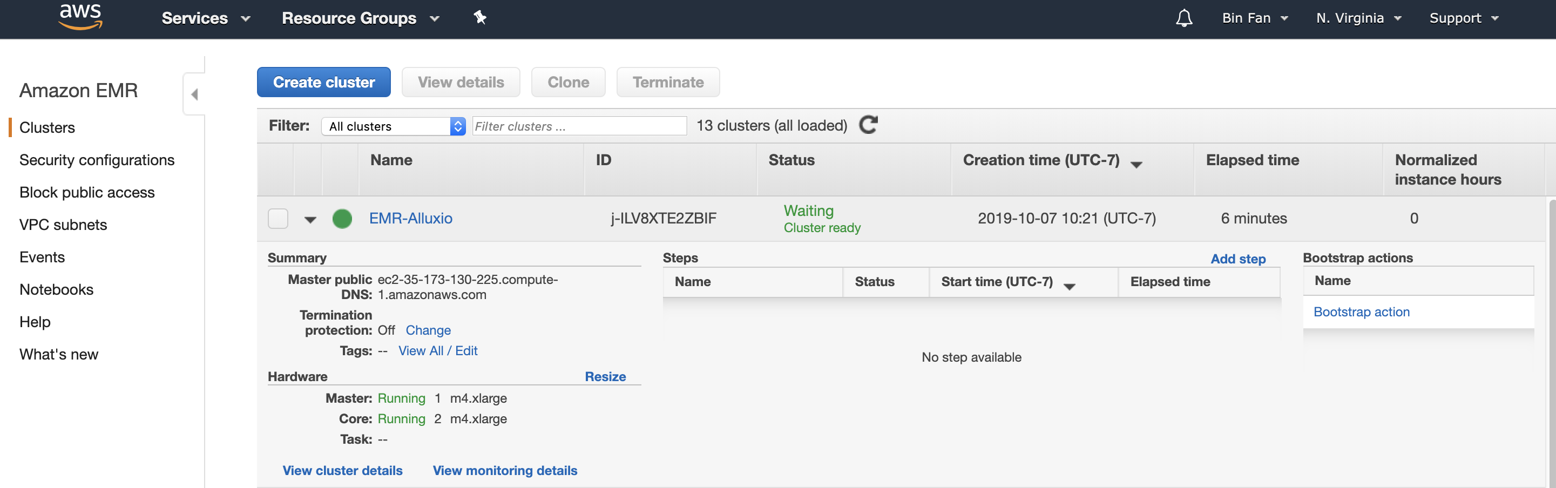Click the Resize hardware link
This screenshot has height=488, width=1556.
click(x=605, y=376)
